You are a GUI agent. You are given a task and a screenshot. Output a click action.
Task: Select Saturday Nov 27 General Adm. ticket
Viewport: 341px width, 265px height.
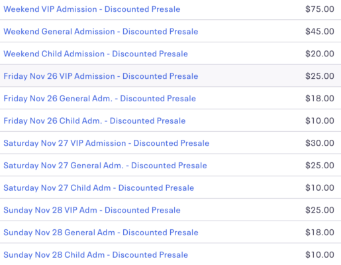coord(105,166)
